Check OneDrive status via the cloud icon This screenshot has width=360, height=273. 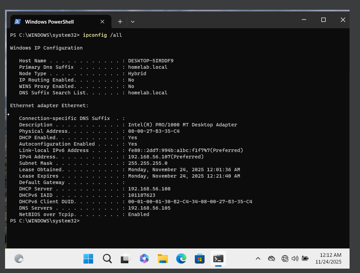(x=271, y=259)
